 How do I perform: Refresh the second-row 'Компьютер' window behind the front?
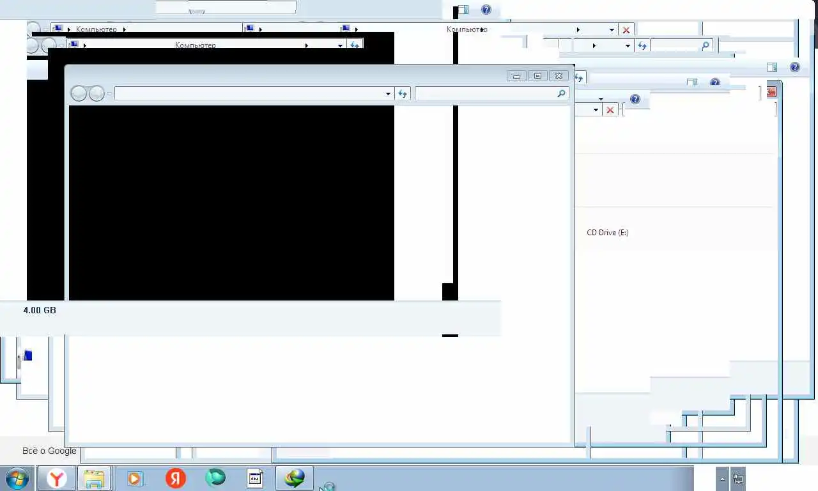(355, 45)
